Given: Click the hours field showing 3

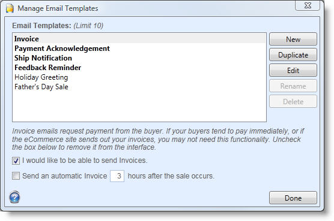Looking at the screenshot, I should [117, 176].
